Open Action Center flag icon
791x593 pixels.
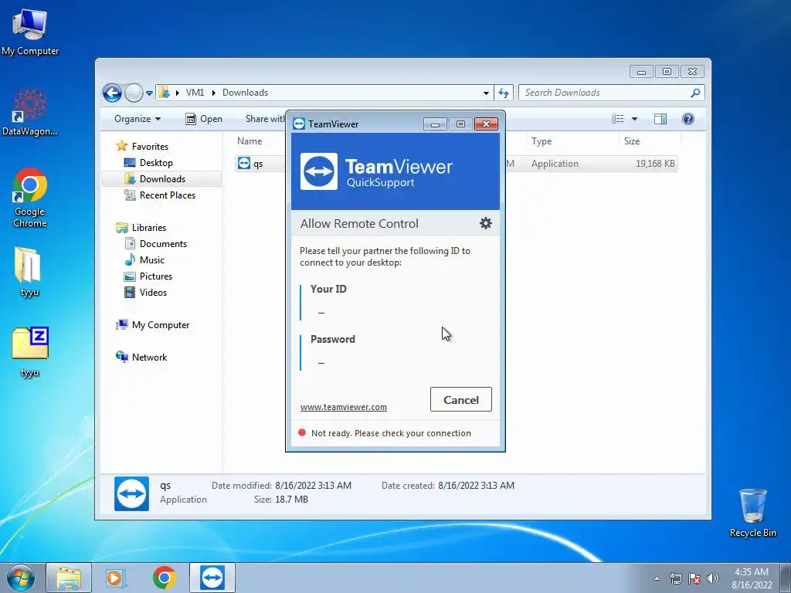tap(694, 578)
